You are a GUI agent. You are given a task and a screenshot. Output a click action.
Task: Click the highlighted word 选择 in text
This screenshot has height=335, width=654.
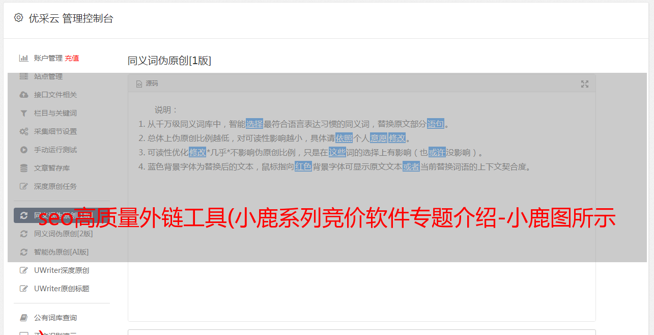[254, 124]
